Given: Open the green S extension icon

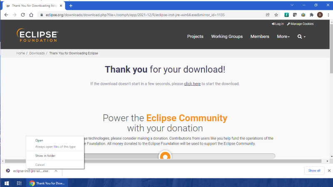Looking at the screenshot, I should 286,15.
